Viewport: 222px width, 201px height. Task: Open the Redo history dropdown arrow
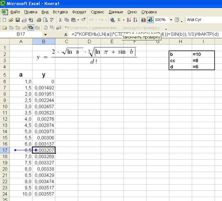(106, 20)
